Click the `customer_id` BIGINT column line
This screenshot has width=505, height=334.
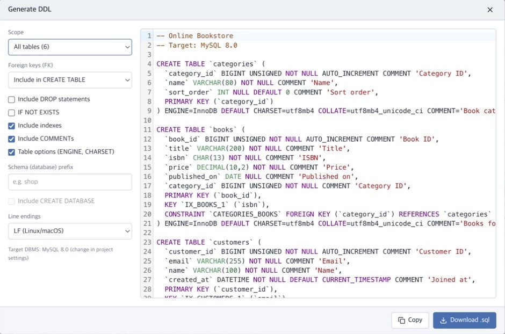click(318, 252)
